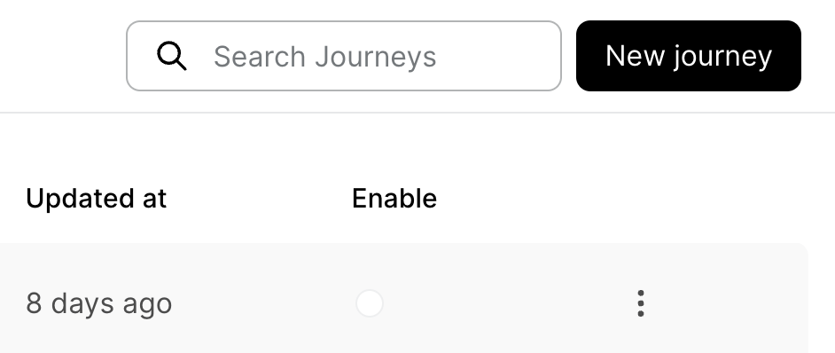Select the 8 days ago timestamp cell
835x353 pixels.
pos(99,303)
